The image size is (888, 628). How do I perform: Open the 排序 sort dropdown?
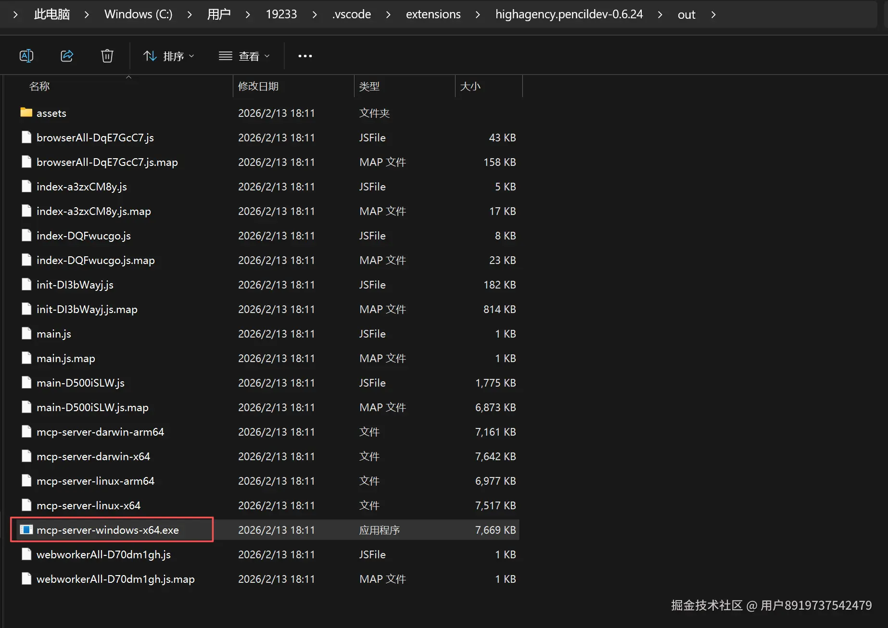tap(169, 56)
